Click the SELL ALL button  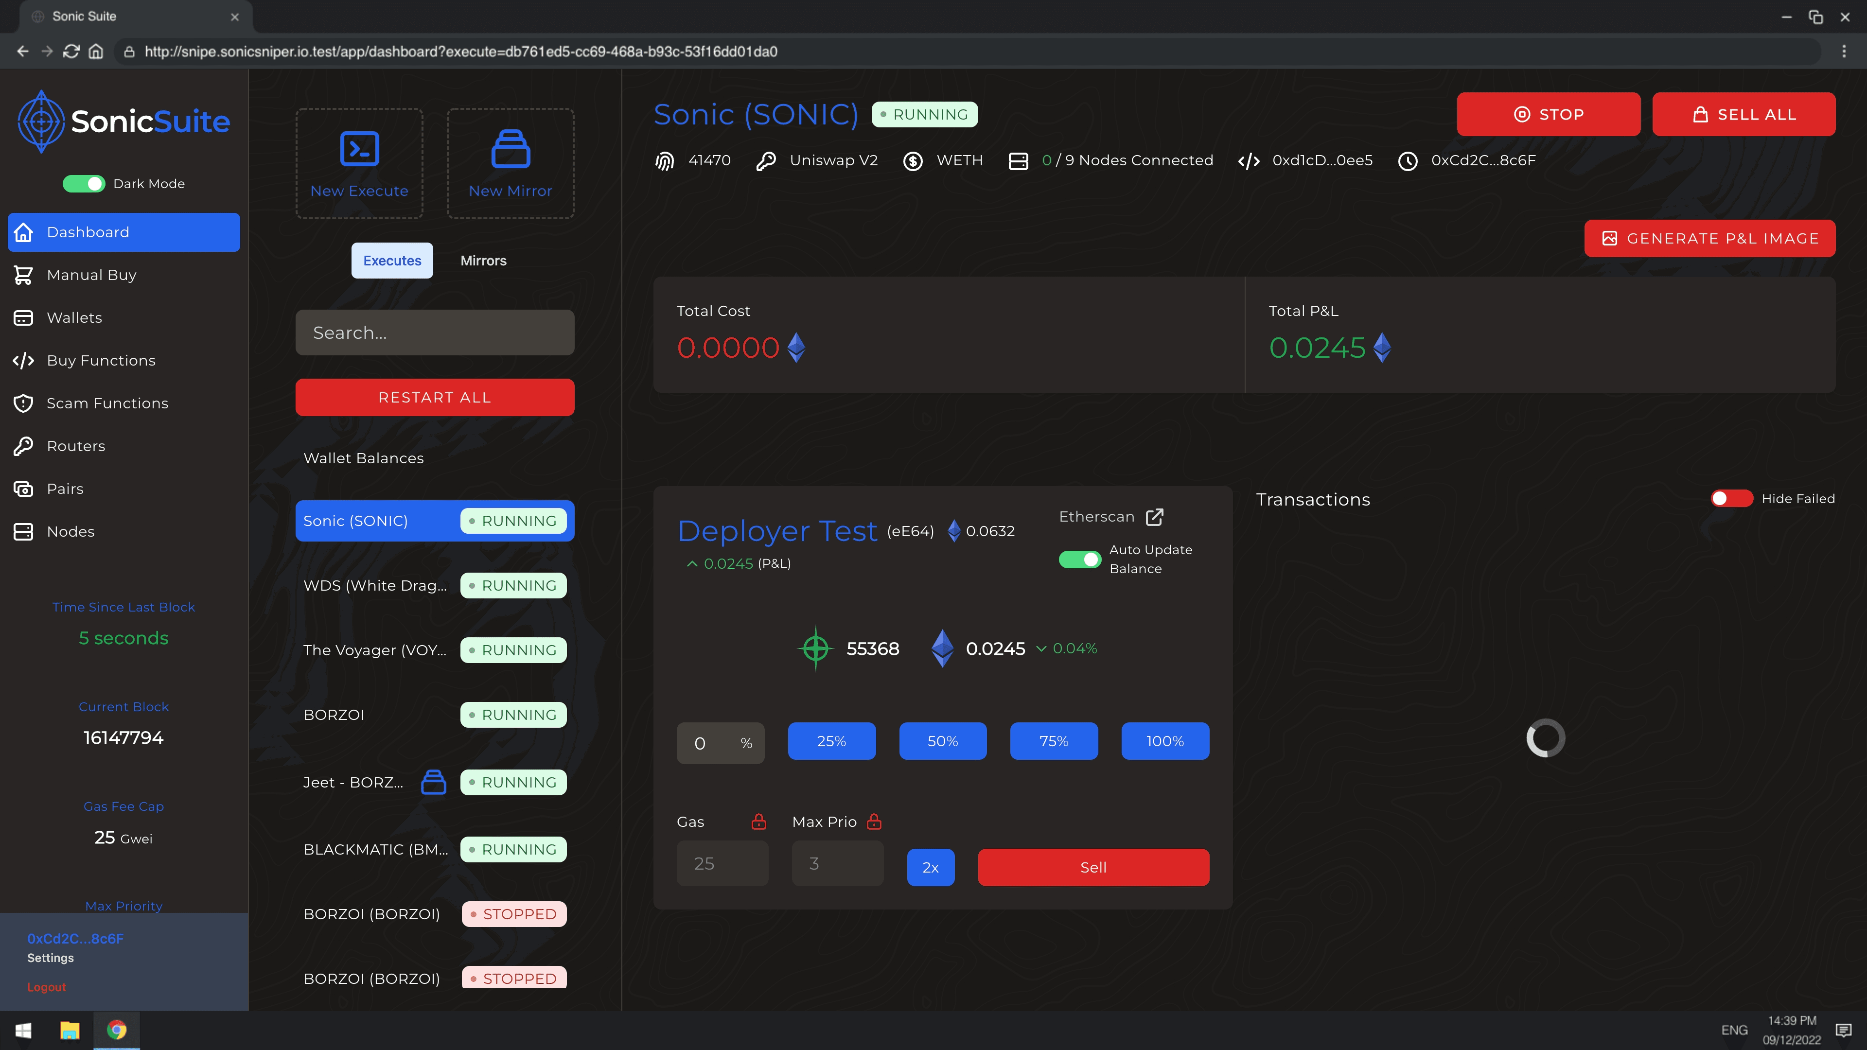click(1744, 115)
